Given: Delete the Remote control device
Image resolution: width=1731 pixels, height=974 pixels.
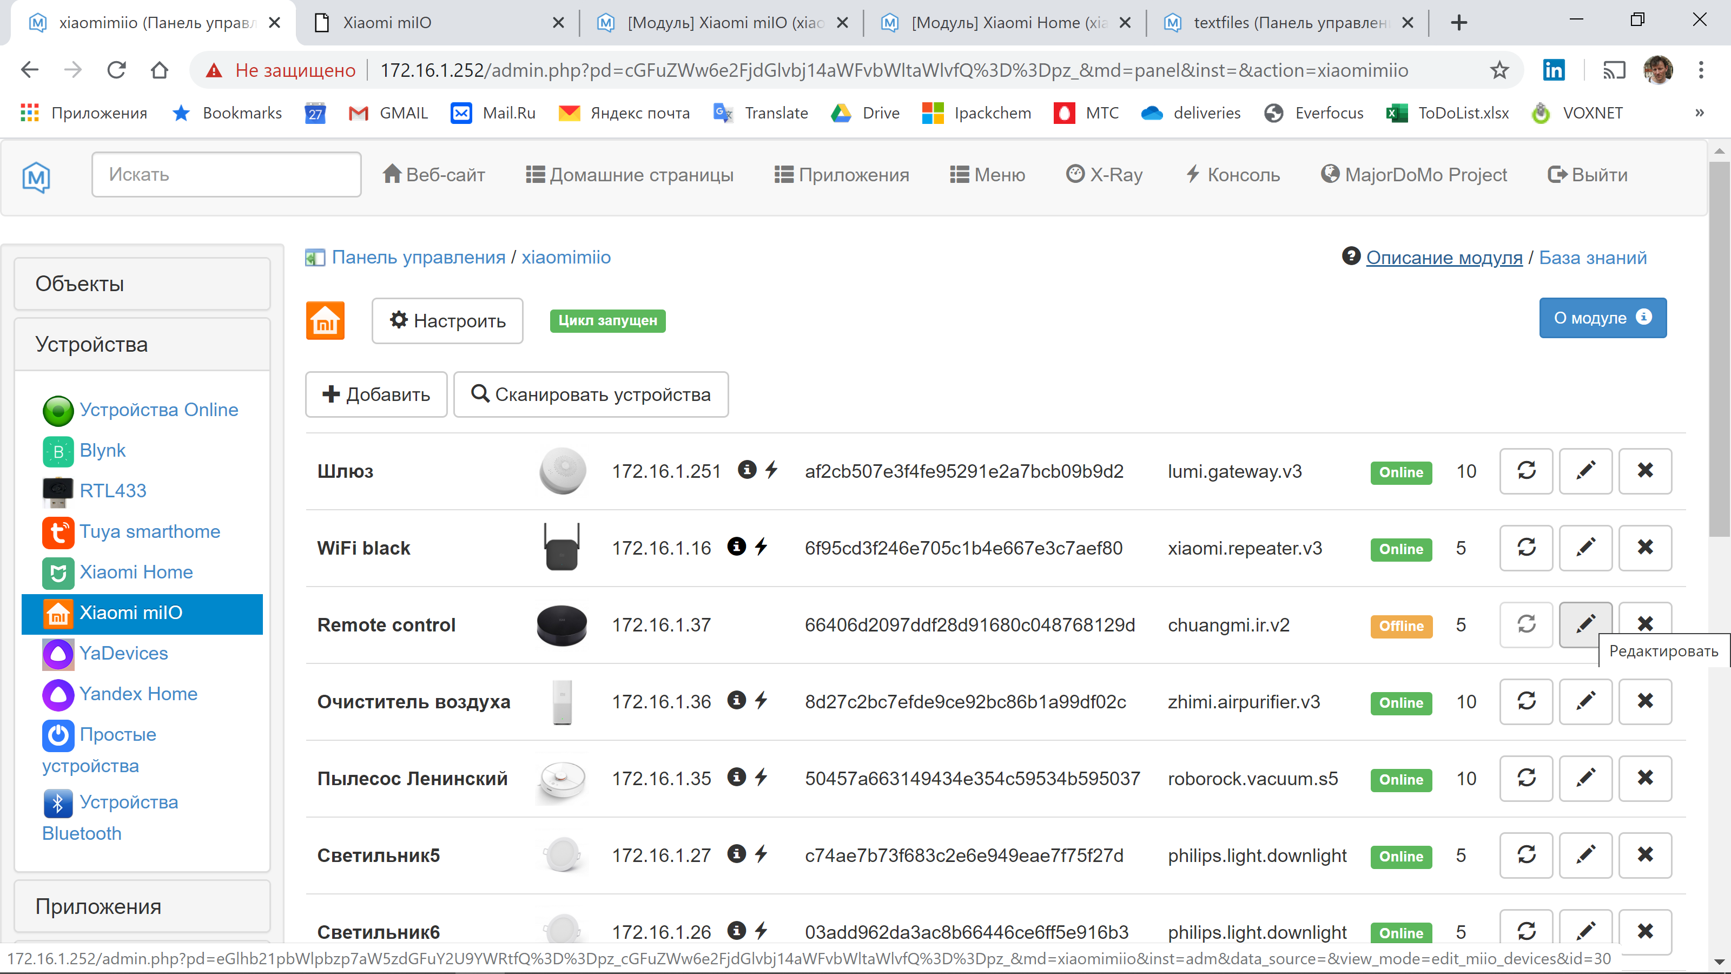Looking at the screenshot, I should tap(1645, 624).
